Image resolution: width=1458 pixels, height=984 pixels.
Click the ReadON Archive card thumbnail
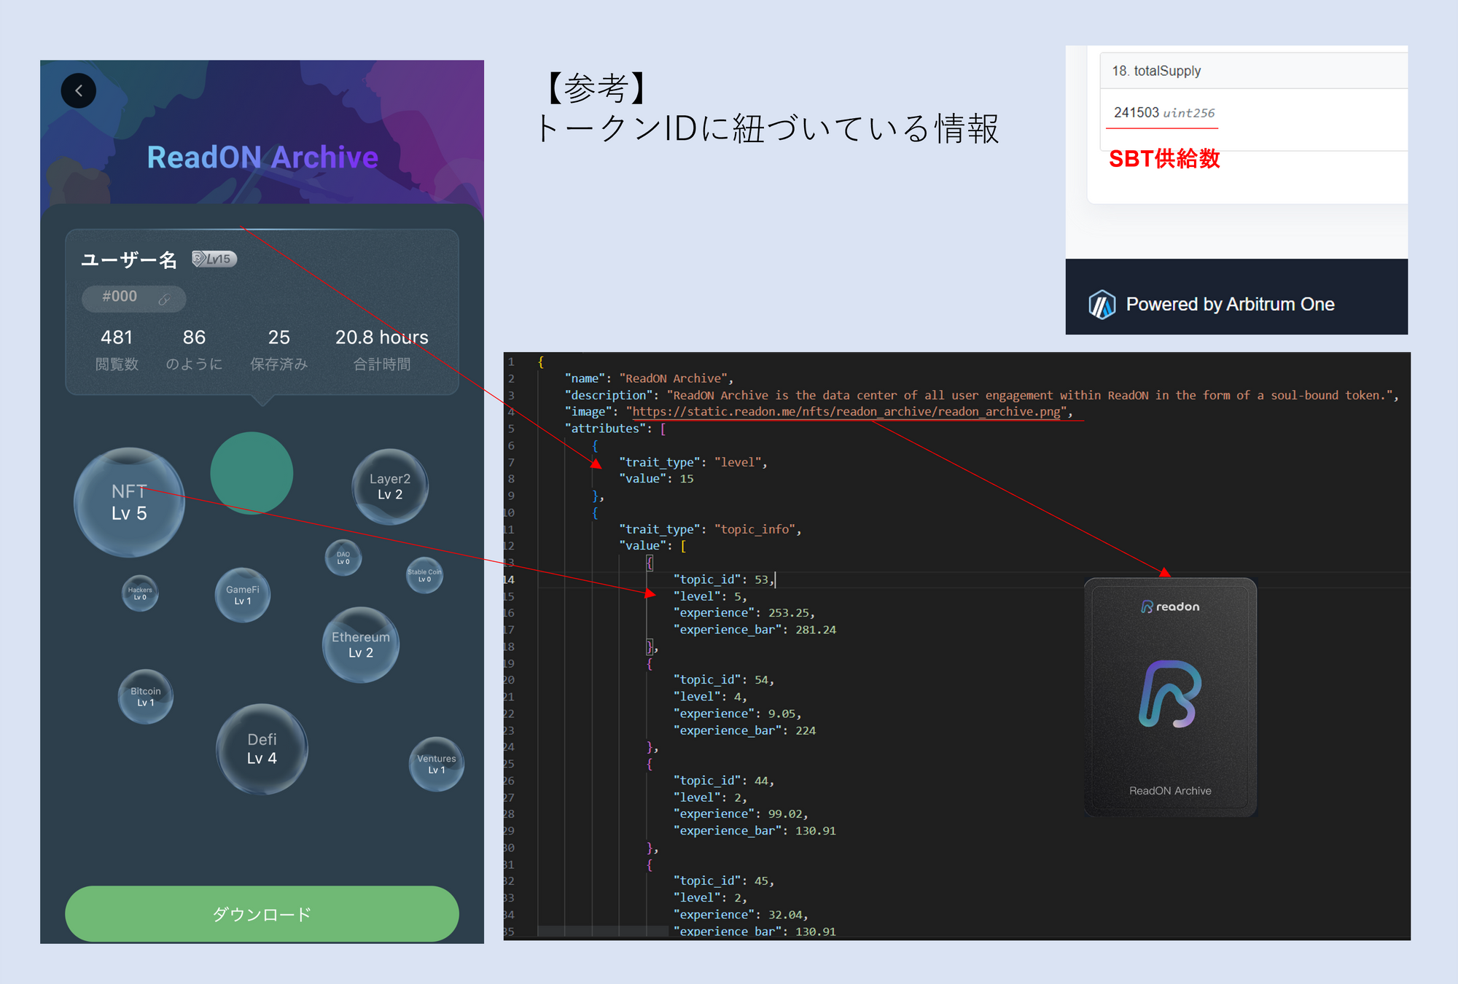coord(1170,697)
